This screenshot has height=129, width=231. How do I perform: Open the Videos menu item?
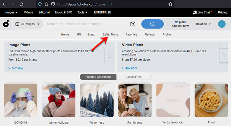tap(28, 12)
